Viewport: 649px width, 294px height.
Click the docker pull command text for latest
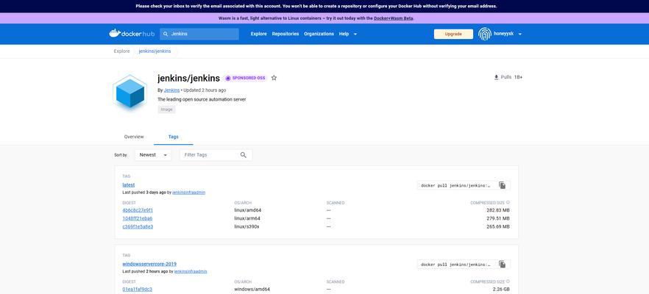click(x=455, y=186)
